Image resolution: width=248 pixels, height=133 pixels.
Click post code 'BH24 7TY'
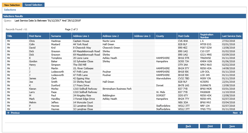(184, 99)
